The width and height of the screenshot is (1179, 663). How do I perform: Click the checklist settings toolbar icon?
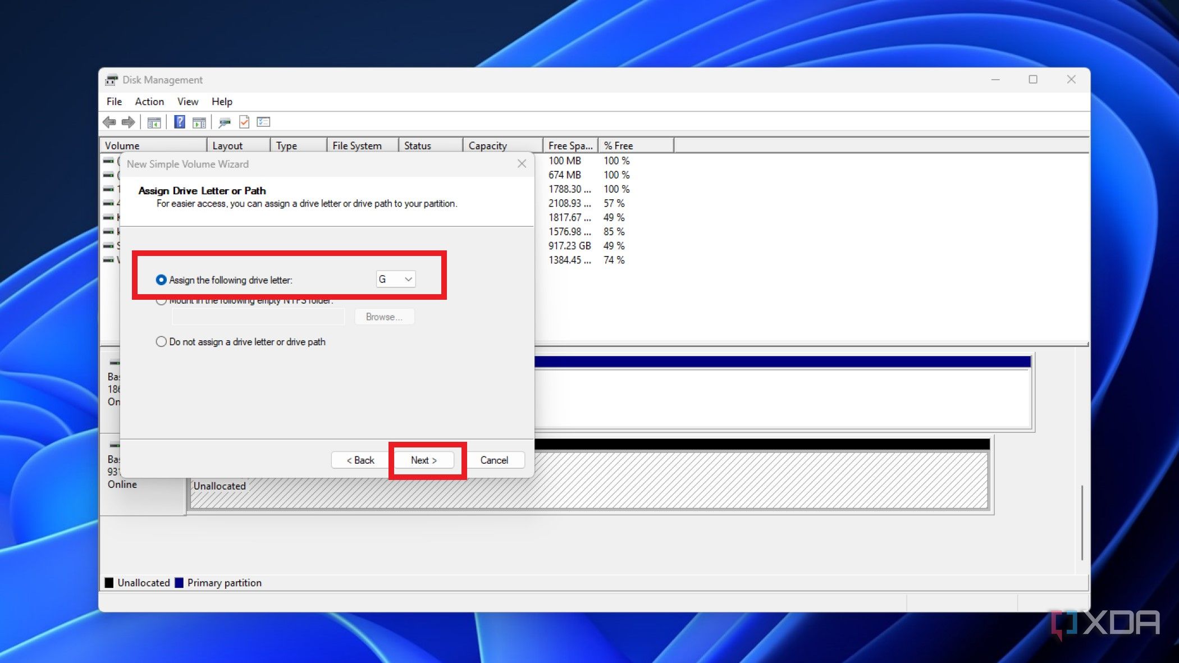(263, 122)
